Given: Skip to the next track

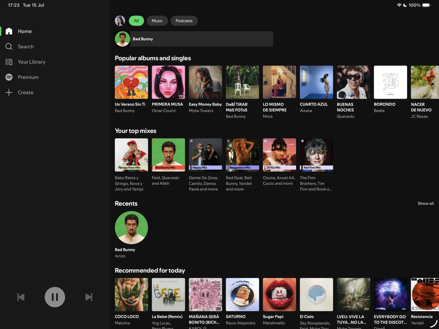Looking at the screenshot, I should click(89, 297).
